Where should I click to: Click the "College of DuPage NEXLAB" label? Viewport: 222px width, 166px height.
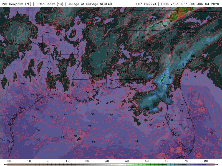[90, 4]
